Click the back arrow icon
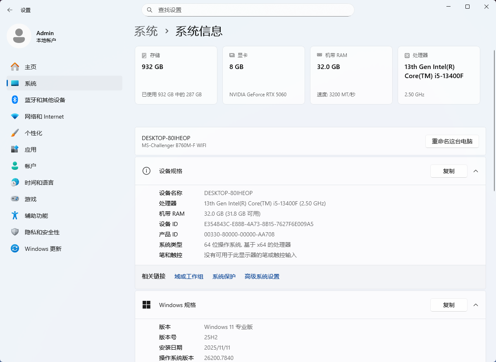 pos(10,10)
